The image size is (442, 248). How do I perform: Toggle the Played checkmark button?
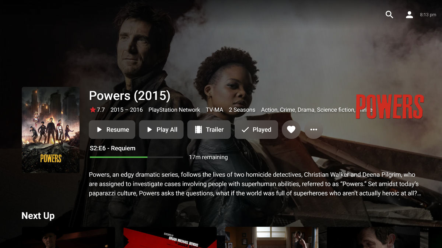(x=256, y=130)
